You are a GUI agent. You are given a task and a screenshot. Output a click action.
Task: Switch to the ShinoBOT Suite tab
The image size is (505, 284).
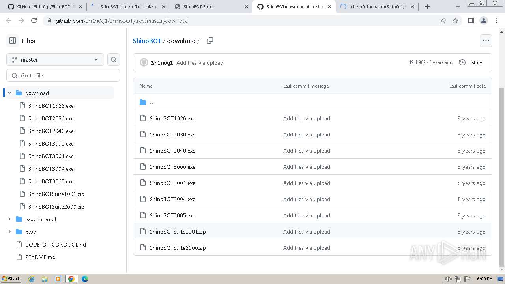pyautogui.click(x=211, y=7)
